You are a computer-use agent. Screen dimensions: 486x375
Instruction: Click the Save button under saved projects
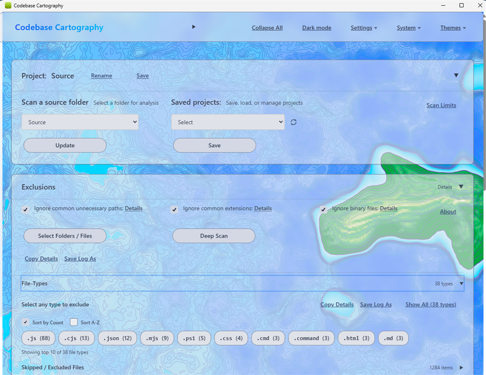click(x=214, y=145)
